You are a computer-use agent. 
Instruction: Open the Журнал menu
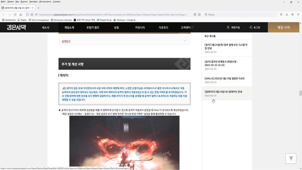pos(24,1)
